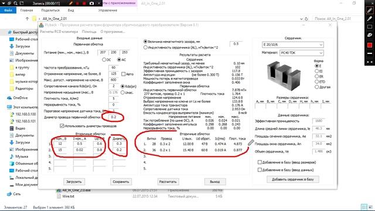Take a screenshot with camera icon
Image resolution: width=375 pixels, height=211 pixels.
click(91, 4)
